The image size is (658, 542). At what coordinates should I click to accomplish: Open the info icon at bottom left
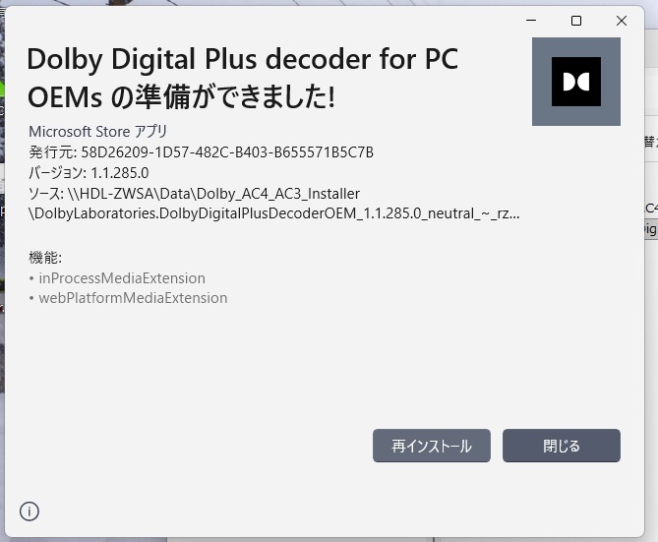click(30, 511)
